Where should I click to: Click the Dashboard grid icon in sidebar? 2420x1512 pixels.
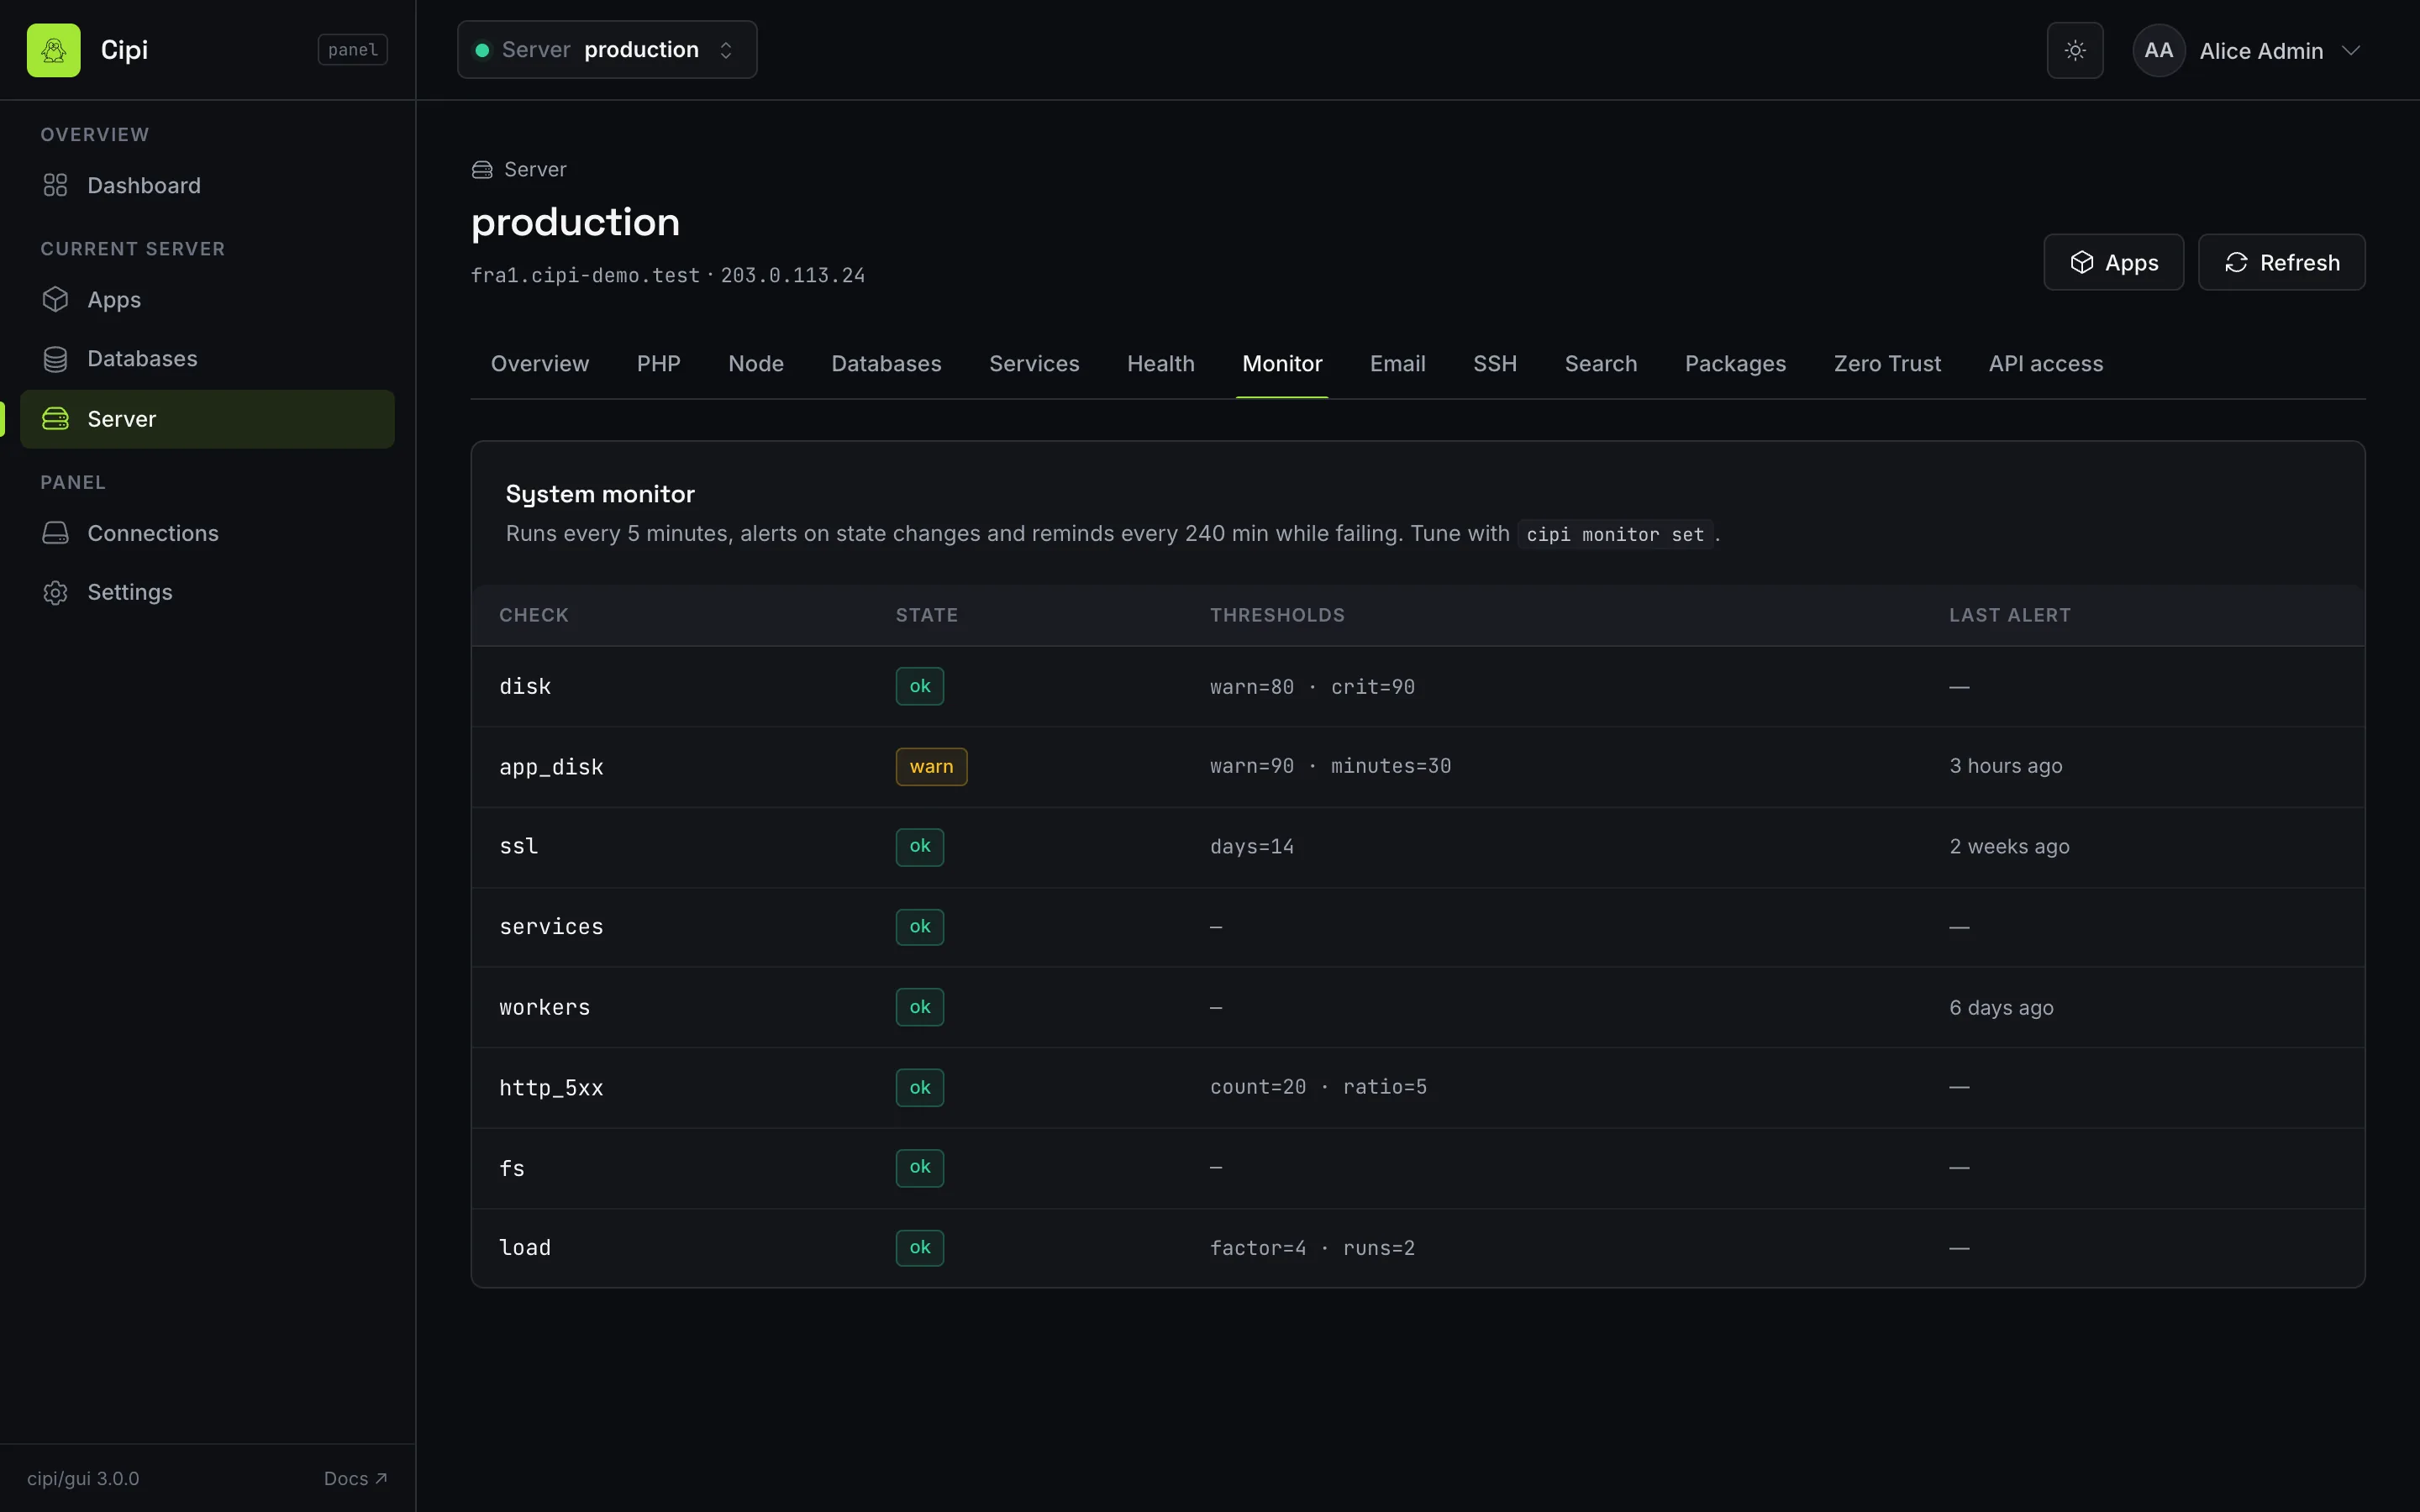click(55, 185)
